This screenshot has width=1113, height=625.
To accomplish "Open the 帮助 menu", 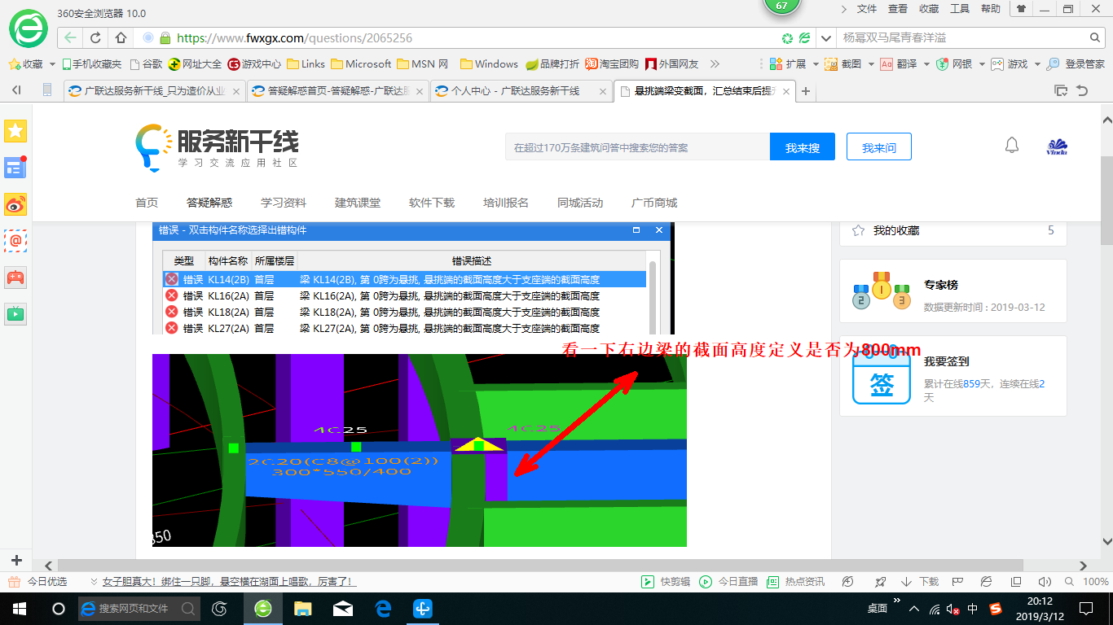I will click(991, 9).
